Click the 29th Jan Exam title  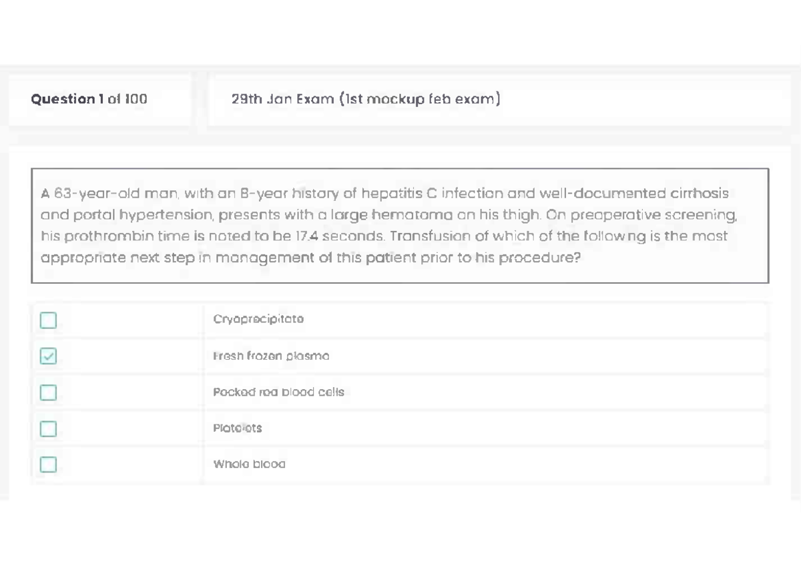coord(366,99)
